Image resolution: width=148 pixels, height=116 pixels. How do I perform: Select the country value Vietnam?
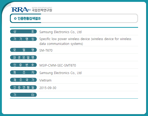[x=45, y=80]
